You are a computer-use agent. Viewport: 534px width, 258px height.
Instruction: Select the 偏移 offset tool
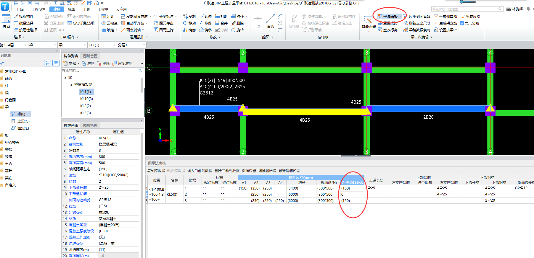click(205, 30)
